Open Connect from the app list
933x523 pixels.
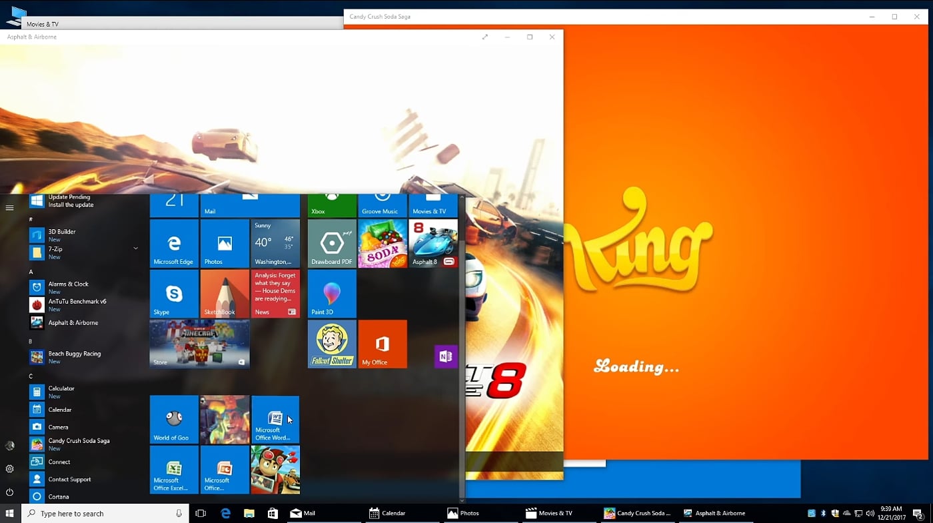[x=84, y=462]
